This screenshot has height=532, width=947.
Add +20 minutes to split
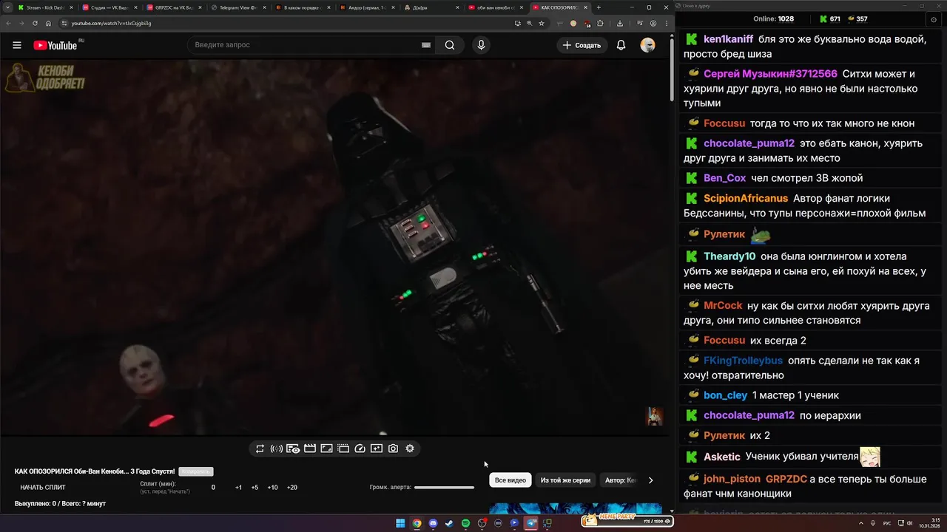pos(291,488)
